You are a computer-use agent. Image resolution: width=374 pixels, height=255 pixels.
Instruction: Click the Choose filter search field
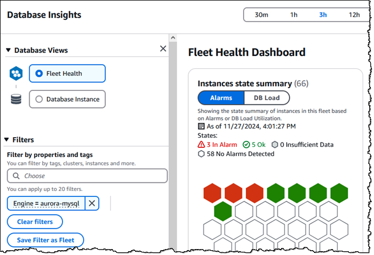87,176
